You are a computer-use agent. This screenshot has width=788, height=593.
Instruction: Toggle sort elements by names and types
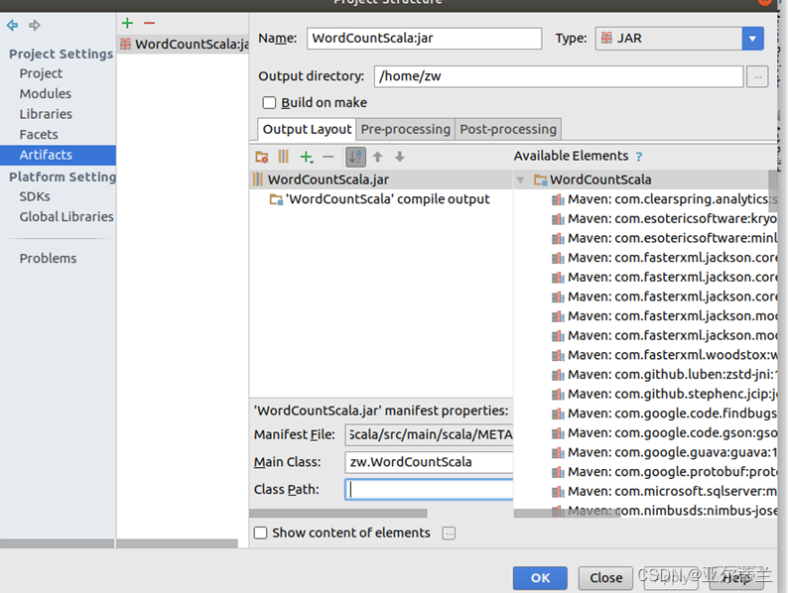point(355,157)
